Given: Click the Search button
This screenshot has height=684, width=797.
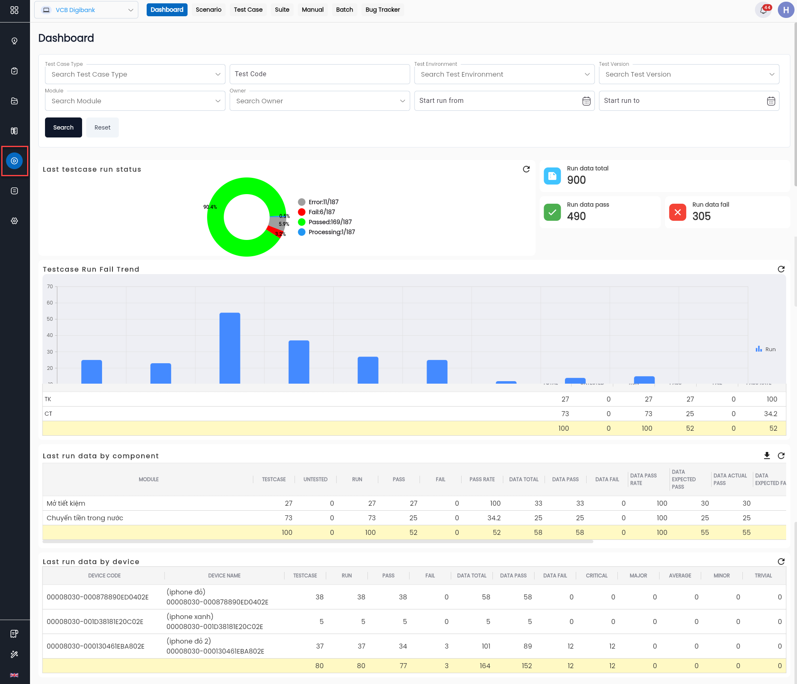Looking at the screenshot, I should point(63,127).
